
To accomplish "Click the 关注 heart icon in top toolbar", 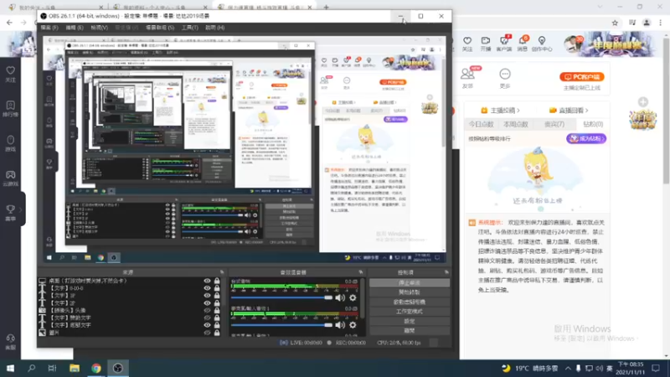I will pos(467,40).
